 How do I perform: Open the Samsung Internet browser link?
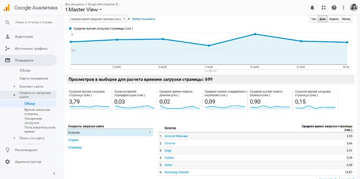point(176,172)
